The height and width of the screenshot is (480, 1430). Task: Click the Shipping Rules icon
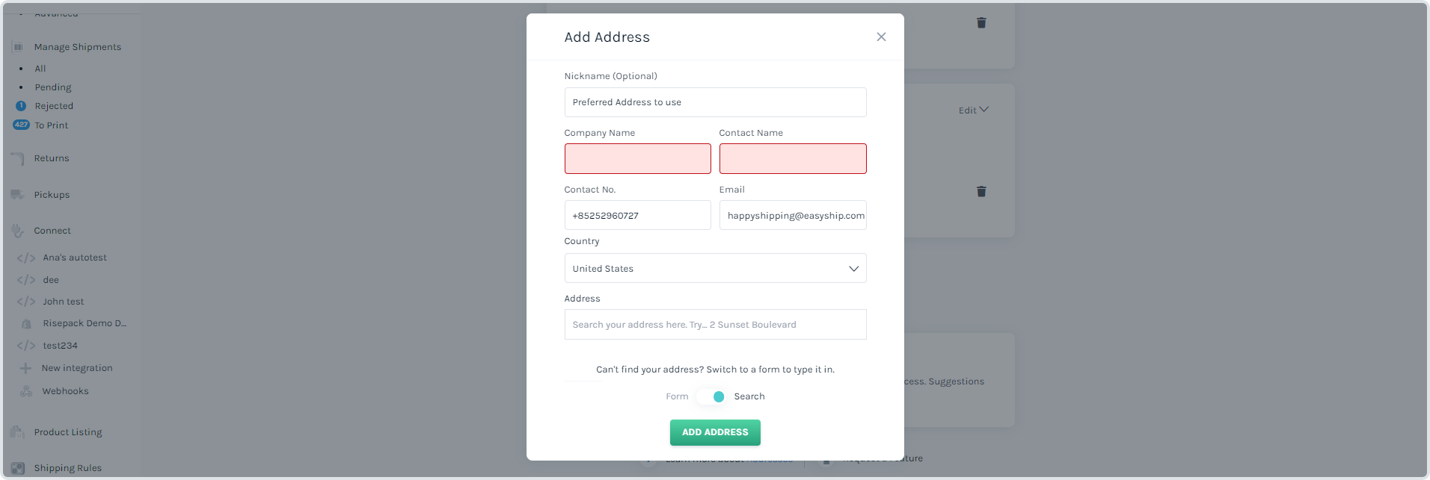pyautogui.click(x=18, y=468)
